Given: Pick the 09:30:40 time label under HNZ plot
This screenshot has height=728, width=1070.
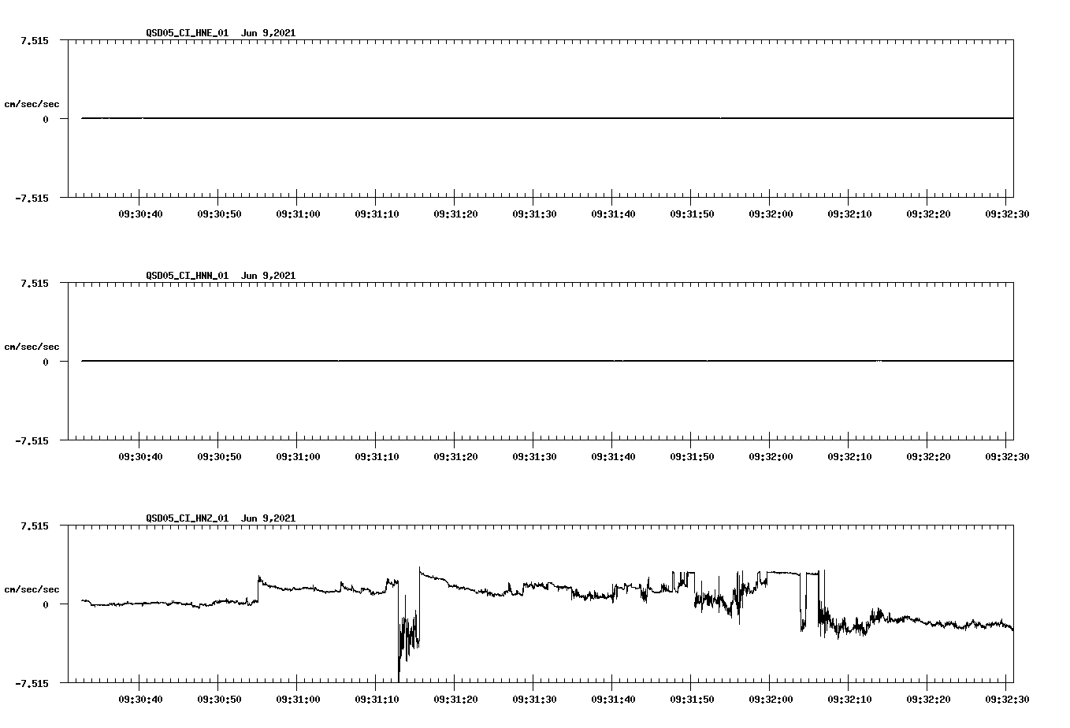Looking at the screenshot, I should [140, 699].
